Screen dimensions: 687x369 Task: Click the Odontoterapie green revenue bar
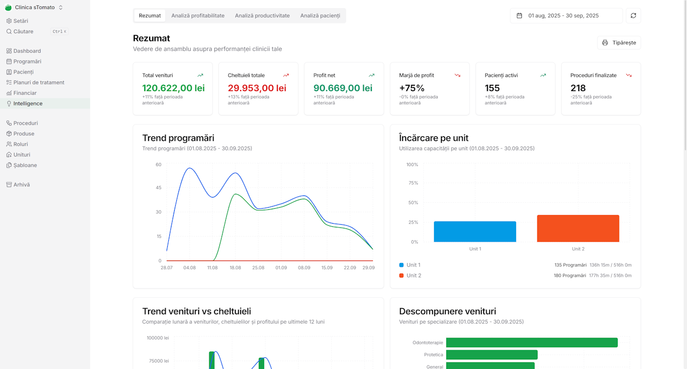click(x=533, y=342)
